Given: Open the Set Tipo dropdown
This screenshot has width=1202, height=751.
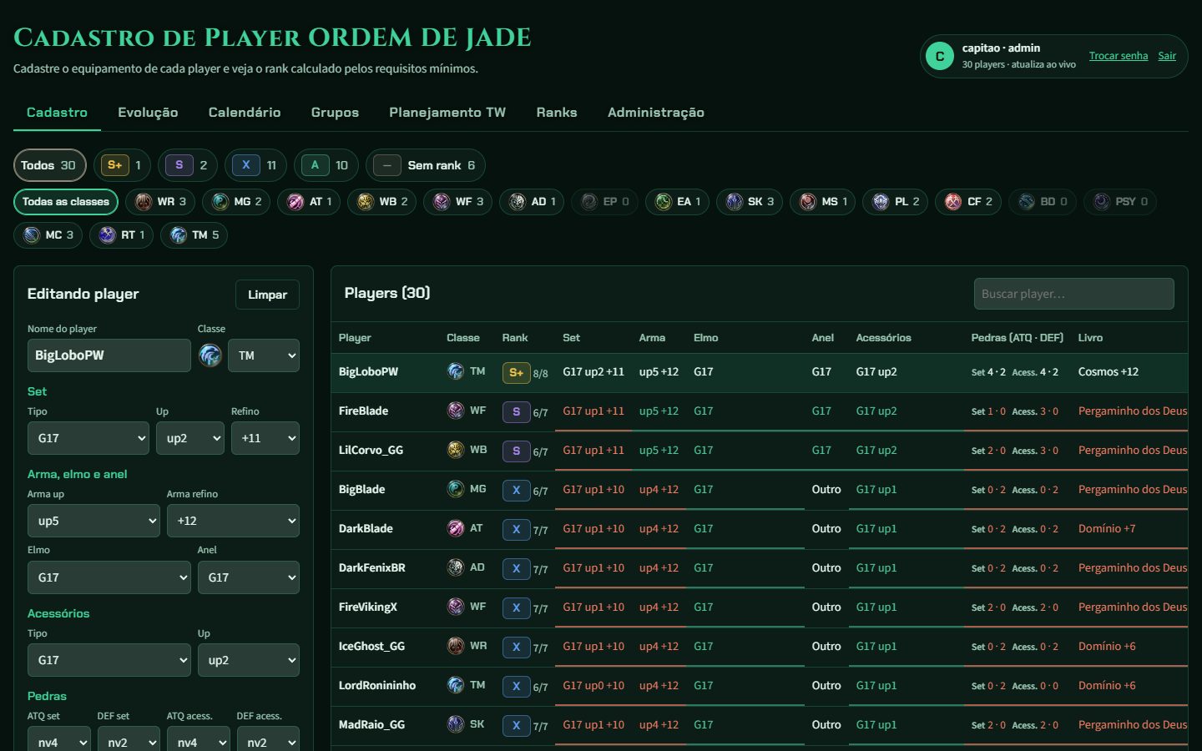Looking at the screenshot, I should [x=88, y=438].
